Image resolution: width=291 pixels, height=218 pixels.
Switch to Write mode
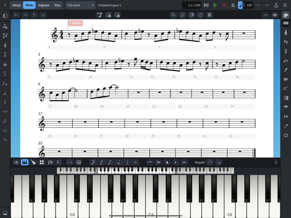pos(29,5)
